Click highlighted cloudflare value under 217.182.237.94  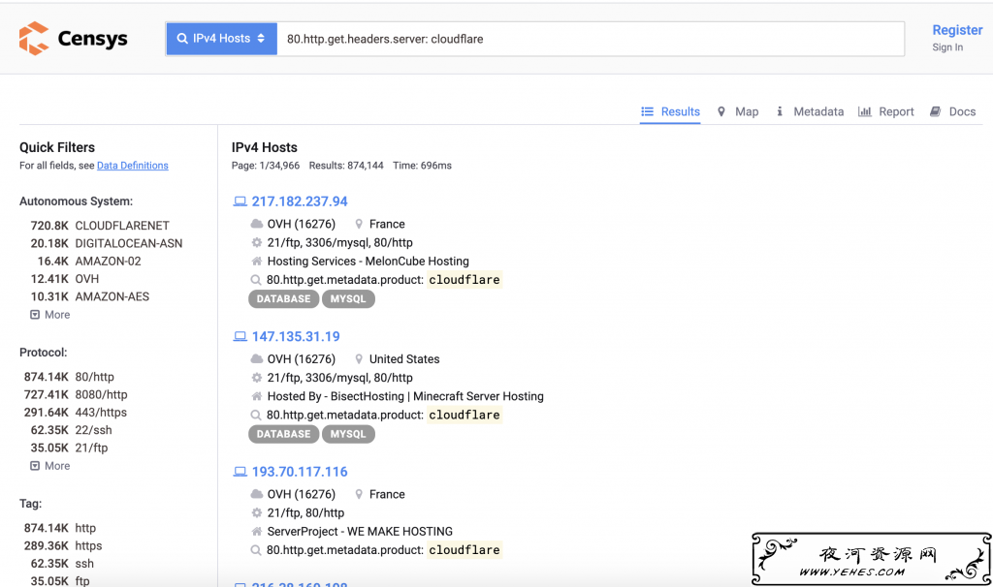pyautogui.click(x=464, y=280)
